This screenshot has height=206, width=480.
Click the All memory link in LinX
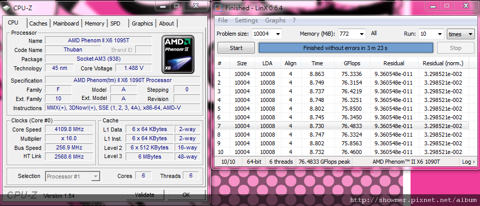click(374, 33)
